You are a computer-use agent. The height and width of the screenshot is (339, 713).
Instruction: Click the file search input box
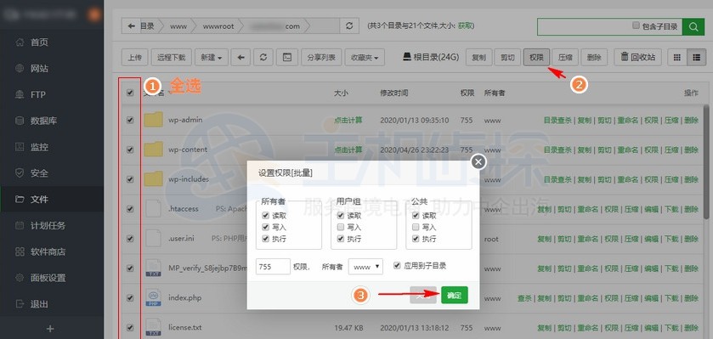[584, 27]
